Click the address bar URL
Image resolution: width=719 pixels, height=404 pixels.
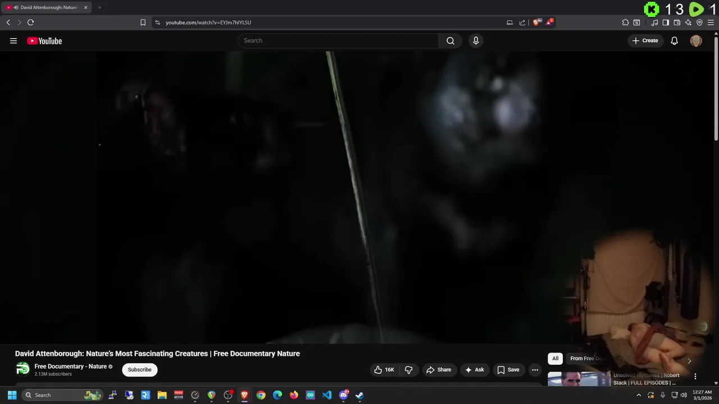tap(208, 22)
